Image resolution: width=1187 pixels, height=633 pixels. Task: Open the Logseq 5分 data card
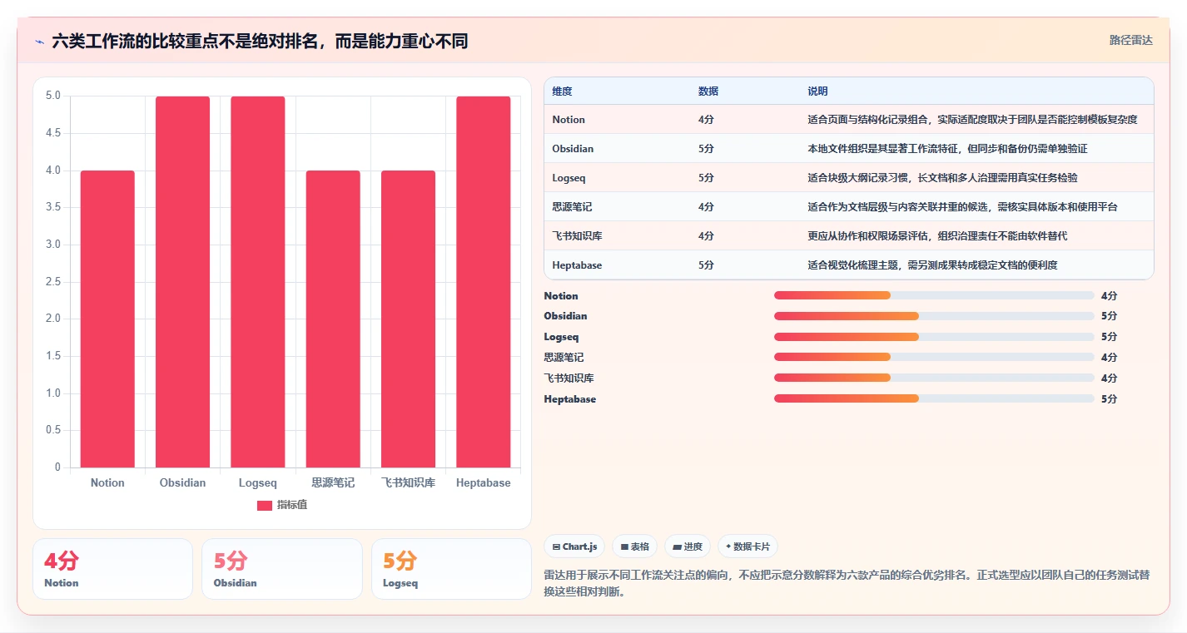(x=451, y=569)
